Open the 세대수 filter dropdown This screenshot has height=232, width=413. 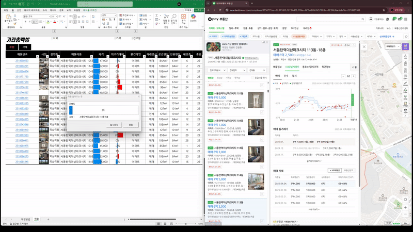click(371, 36)
